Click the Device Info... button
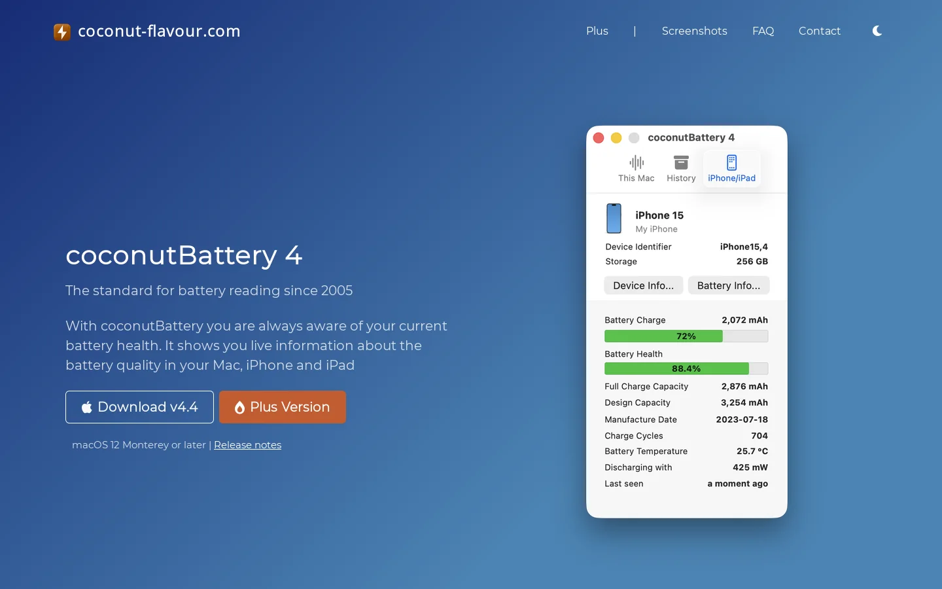 (644, 285)
